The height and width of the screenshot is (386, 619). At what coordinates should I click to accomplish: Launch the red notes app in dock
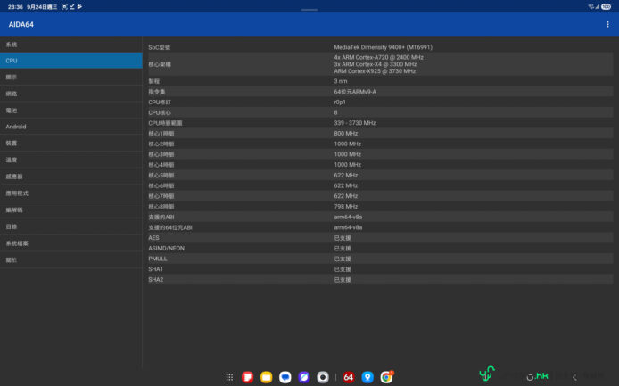[248, 377]
